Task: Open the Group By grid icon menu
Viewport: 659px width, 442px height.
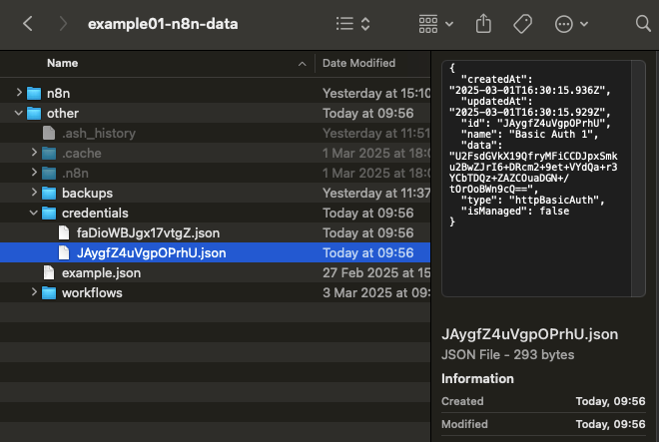Action: click(428, 24)
